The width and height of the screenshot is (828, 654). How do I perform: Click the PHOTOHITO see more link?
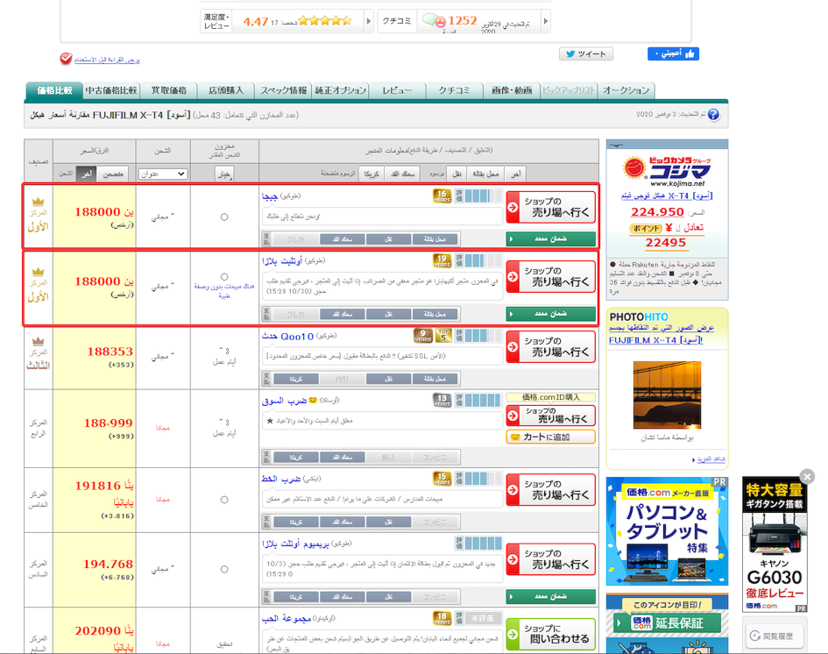[x=711, y=459]
